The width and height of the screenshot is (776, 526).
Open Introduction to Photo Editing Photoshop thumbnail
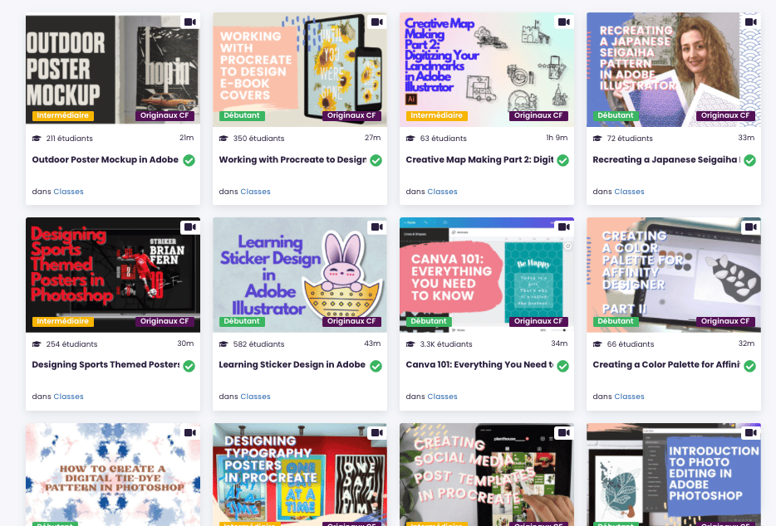coord(674,475)
